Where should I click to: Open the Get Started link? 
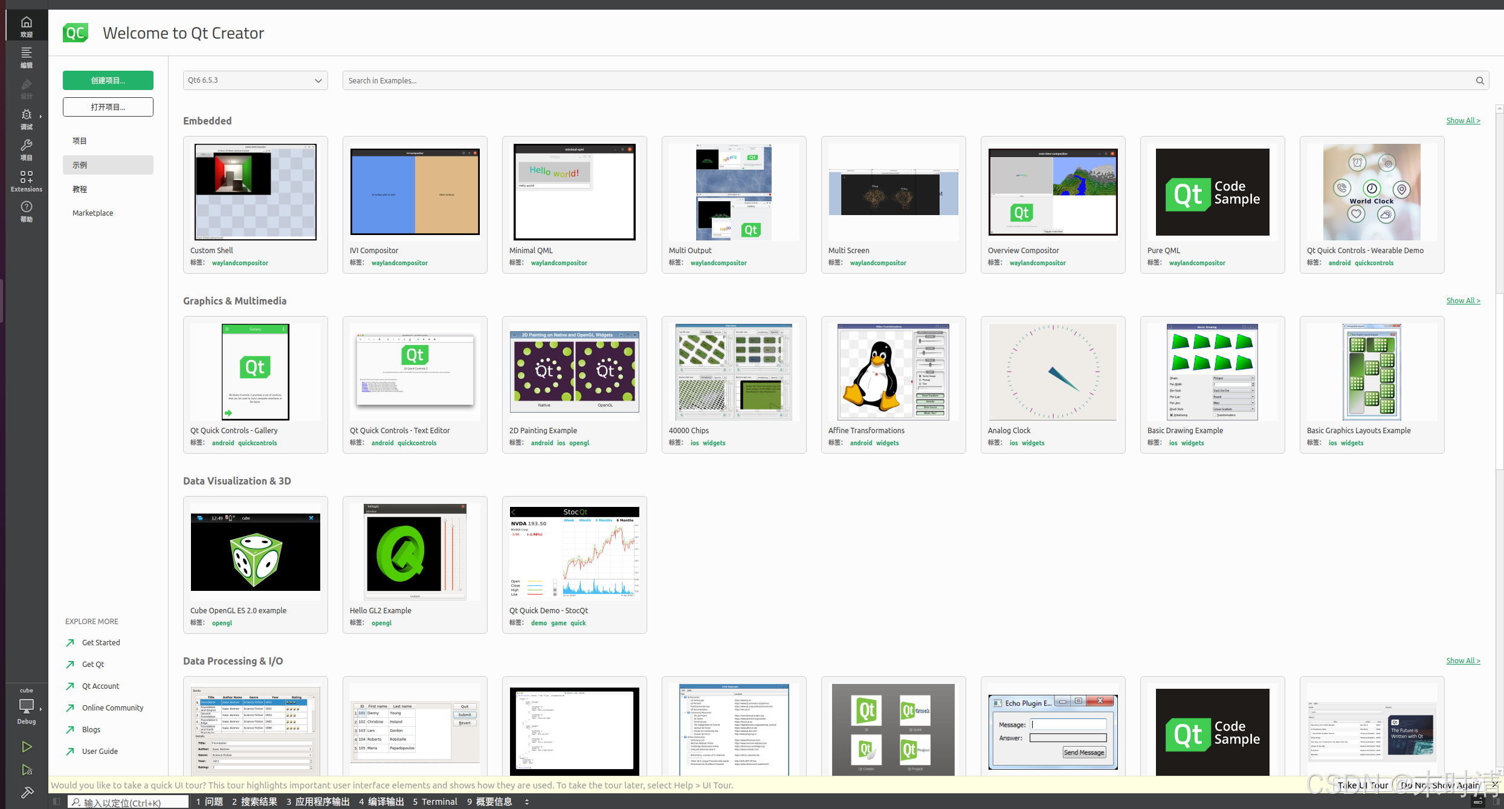(101, 642)
